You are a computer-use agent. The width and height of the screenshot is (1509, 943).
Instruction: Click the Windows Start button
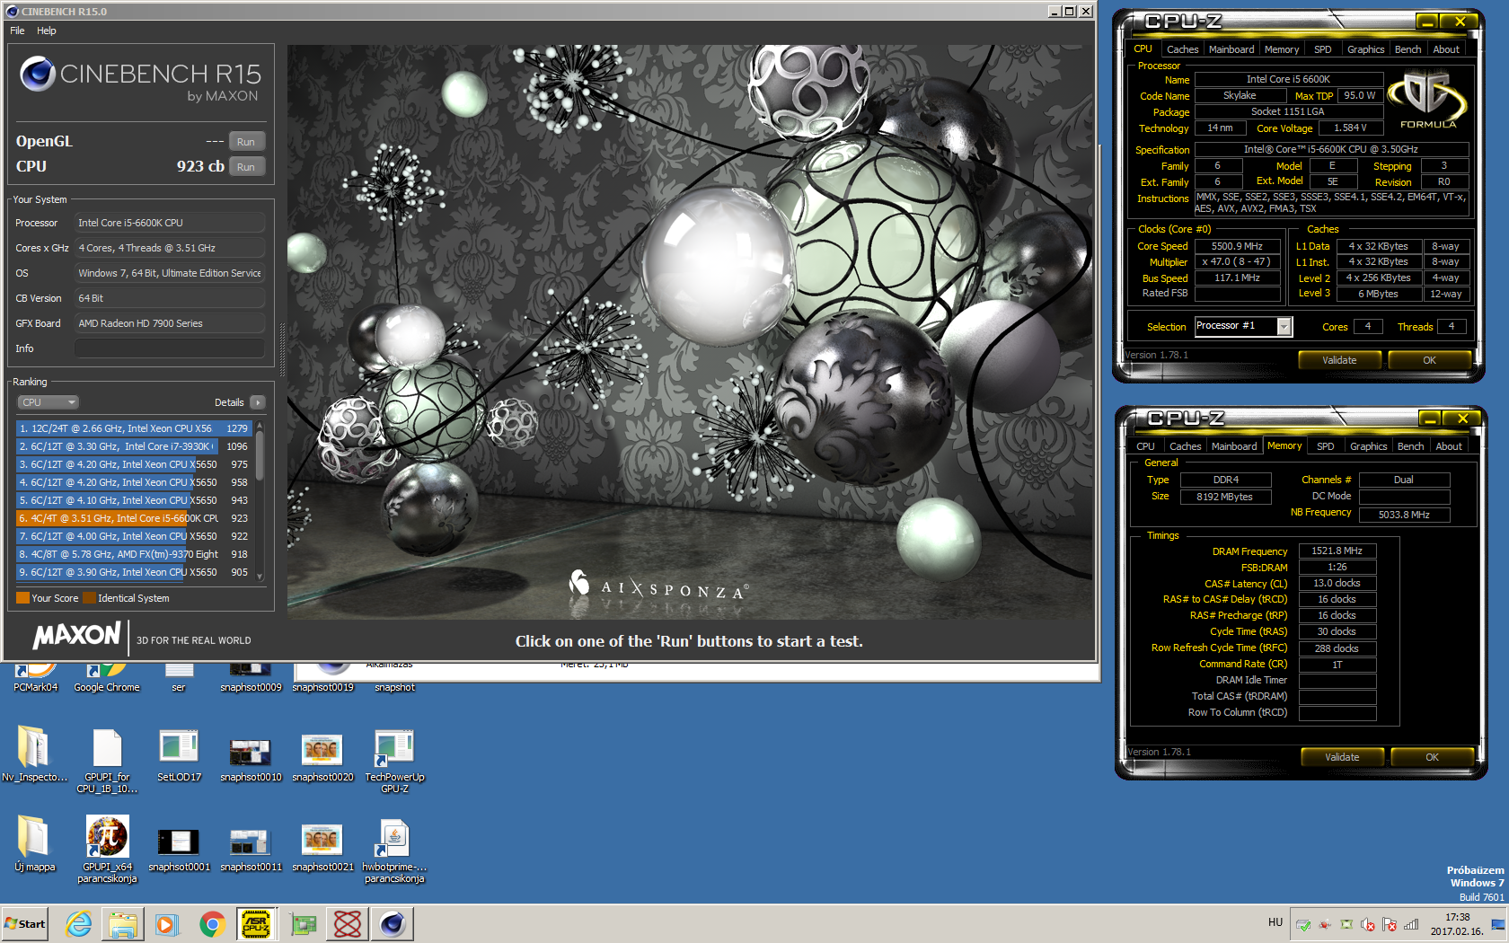(25, 923)
